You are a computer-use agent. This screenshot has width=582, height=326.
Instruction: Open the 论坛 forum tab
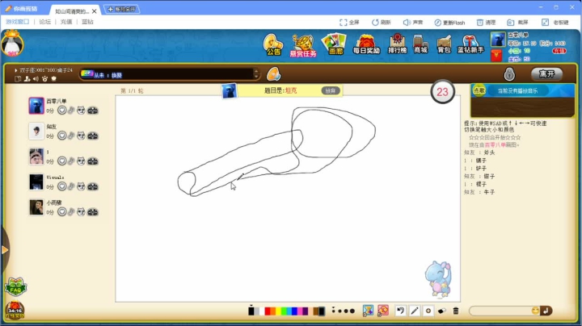45,22
